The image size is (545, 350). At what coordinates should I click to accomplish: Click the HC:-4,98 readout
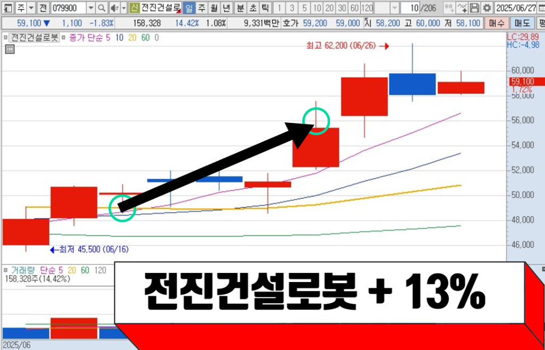(524, 44)
